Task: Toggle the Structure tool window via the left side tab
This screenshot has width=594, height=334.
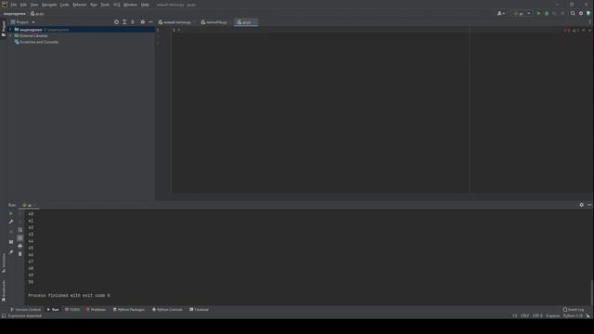Action: pyautogui.click(x=4, y=263)
